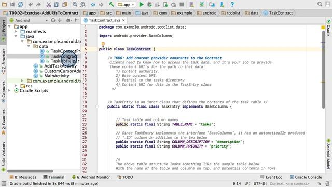This screenshot has width=332, height=187.
Task: Click the Hide project panel icon
Action: (x=76, y=20)
